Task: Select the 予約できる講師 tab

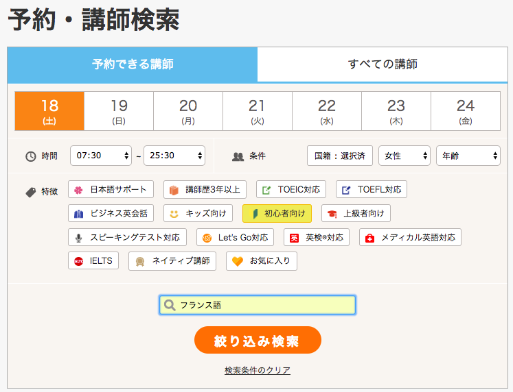Action: pos(133,65)
